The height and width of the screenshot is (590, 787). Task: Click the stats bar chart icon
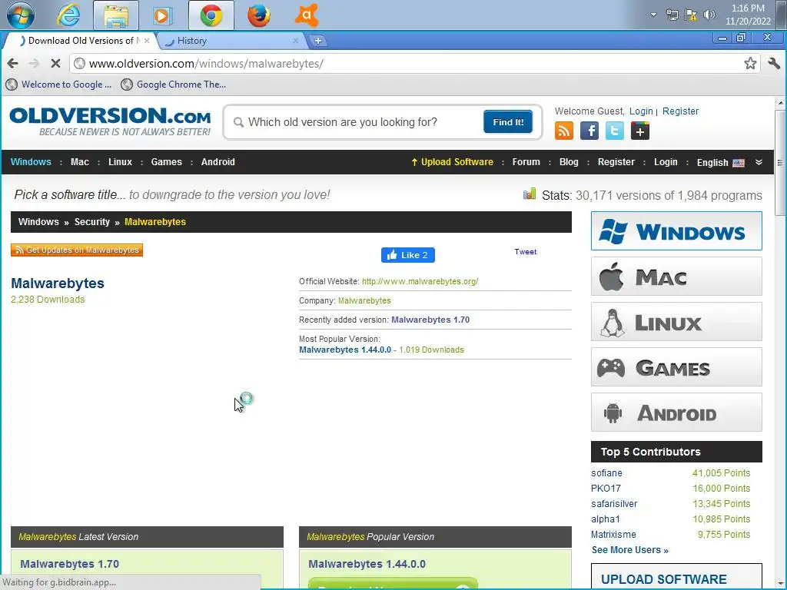coord(530,194)
